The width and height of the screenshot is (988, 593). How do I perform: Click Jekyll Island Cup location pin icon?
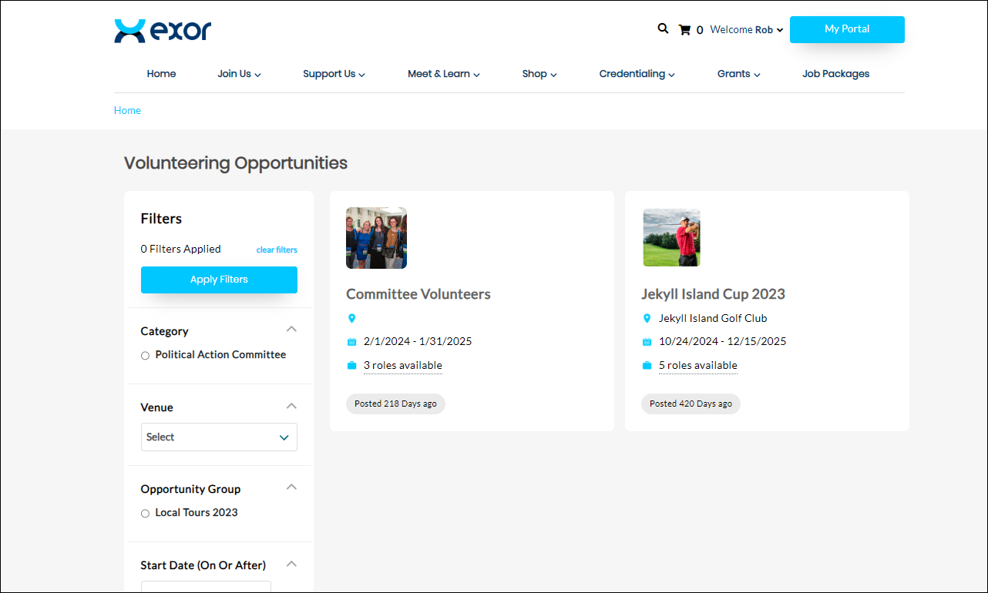click(647, 318)
